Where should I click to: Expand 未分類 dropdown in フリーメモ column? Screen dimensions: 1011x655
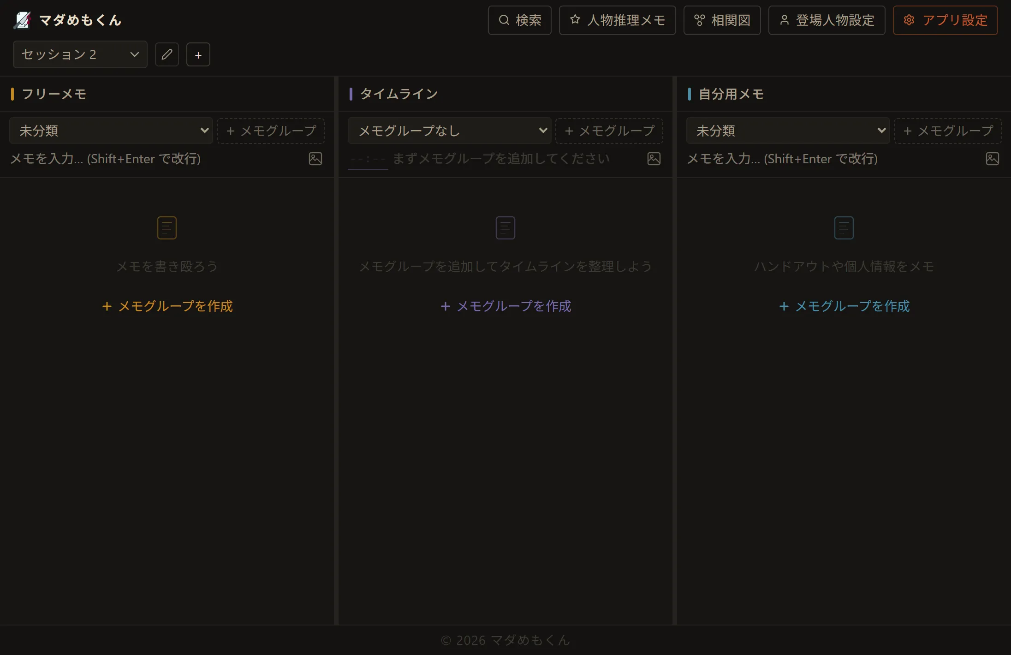click(x=111, y=131)
